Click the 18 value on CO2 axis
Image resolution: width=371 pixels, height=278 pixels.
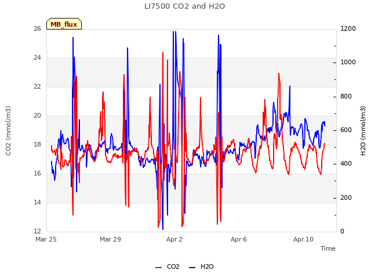[37, 144]
